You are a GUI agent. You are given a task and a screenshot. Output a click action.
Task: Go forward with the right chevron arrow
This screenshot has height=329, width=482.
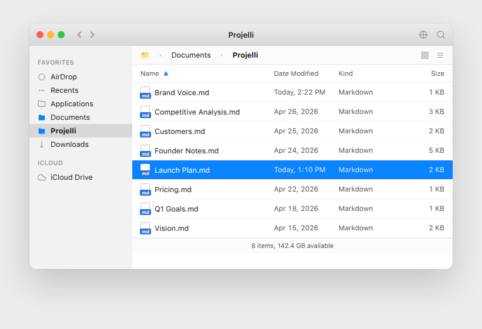click(92, 35)
